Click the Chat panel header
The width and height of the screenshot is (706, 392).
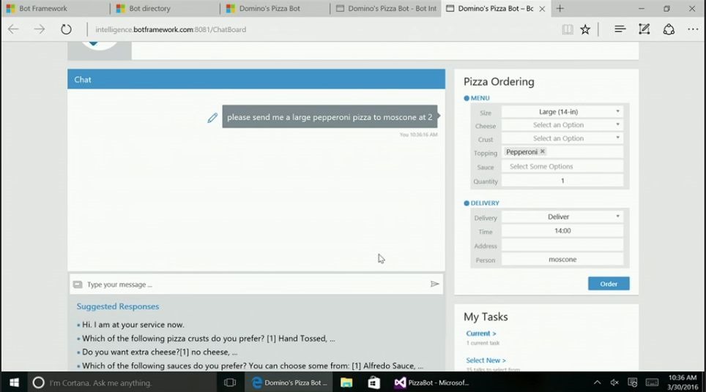(x=256, y=79)
